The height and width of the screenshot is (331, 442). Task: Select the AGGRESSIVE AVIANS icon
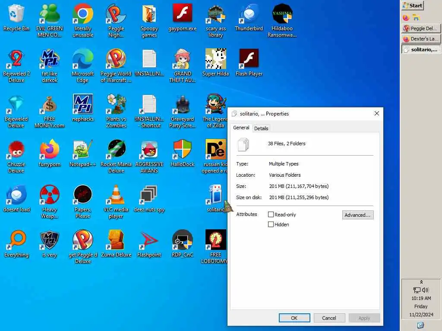[149, 156]
